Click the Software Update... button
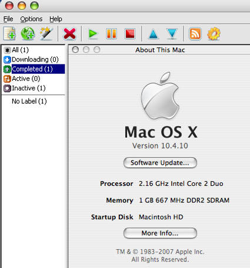Screen dimensions: 250x268 click(160, 162)
